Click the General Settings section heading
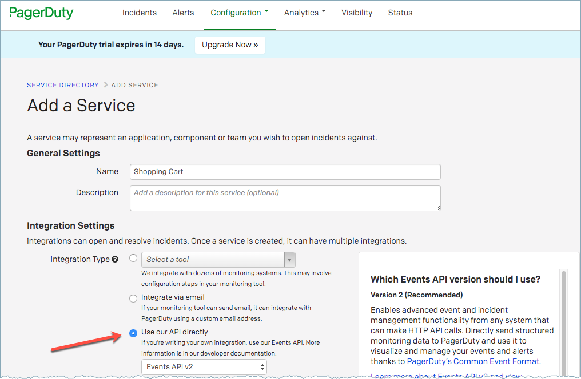This screenshot has width=581, height=379. 63,153
